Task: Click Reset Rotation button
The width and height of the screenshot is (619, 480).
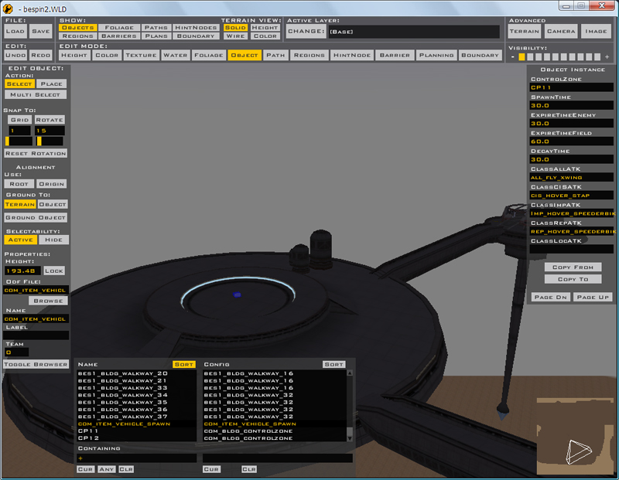Action: tap(36, 153)
